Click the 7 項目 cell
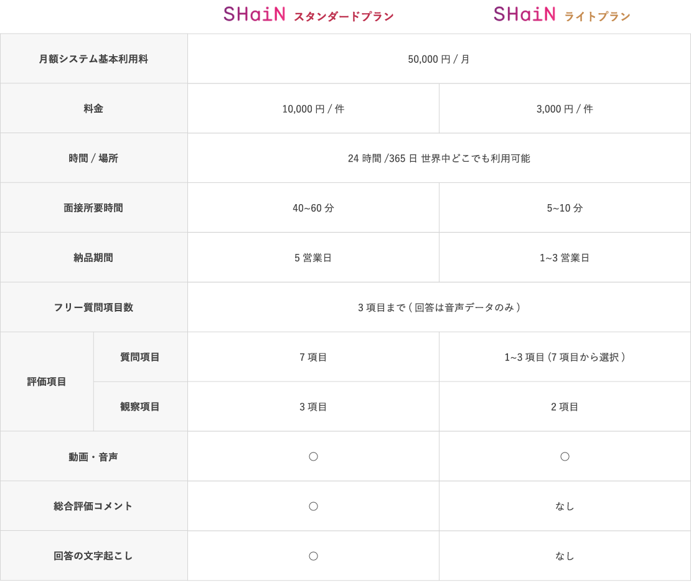The image size is (691, 585). (313, 357)
